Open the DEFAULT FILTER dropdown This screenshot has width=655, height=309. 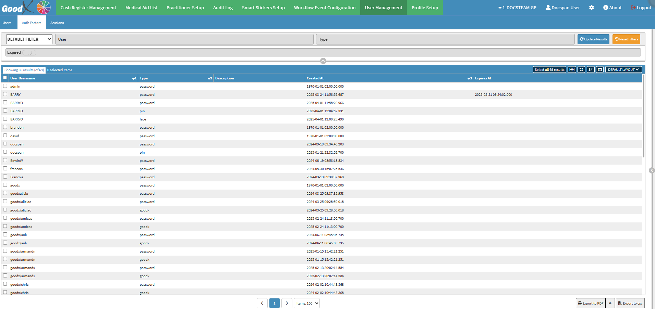click(29, 39)
